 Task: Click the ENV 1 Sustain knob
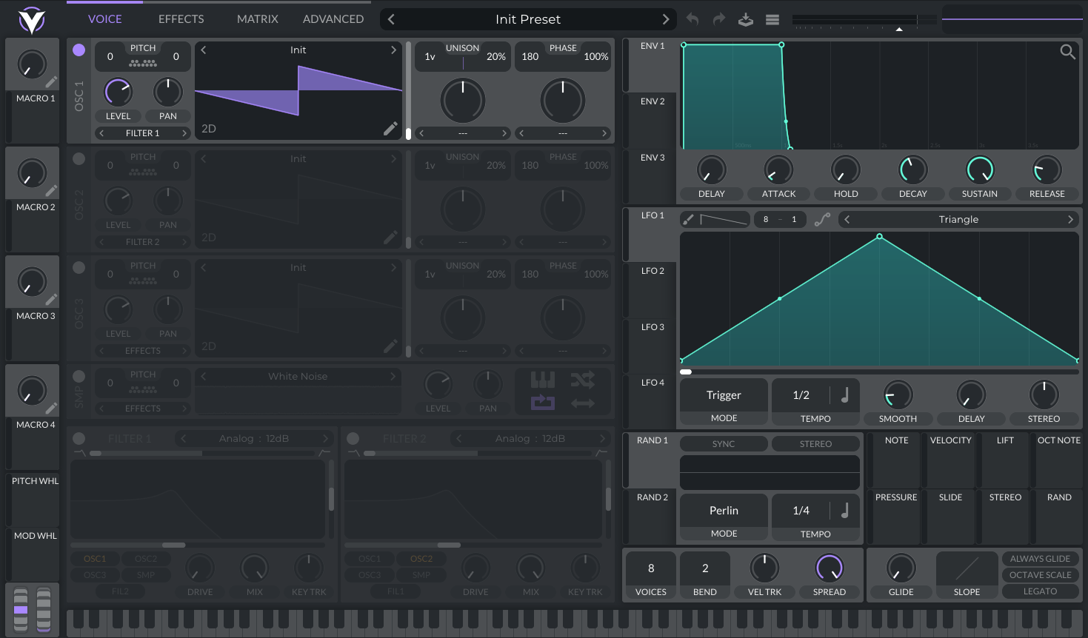click(979, 170)
